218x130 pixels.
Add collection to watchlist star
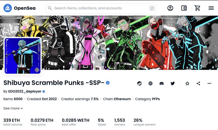click(187, 83)
